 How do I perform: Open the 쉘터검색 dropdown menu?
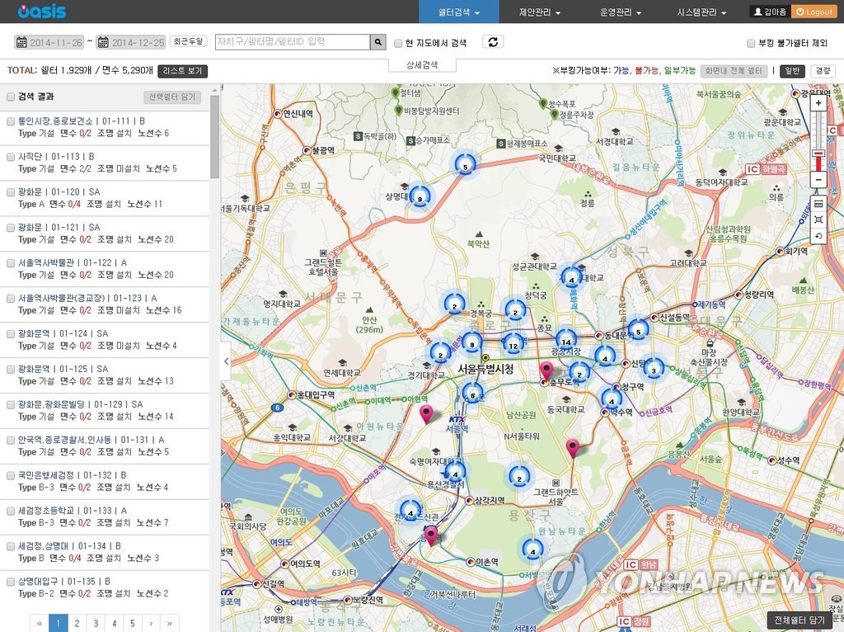pyautogui.click(x=458, y=12)
